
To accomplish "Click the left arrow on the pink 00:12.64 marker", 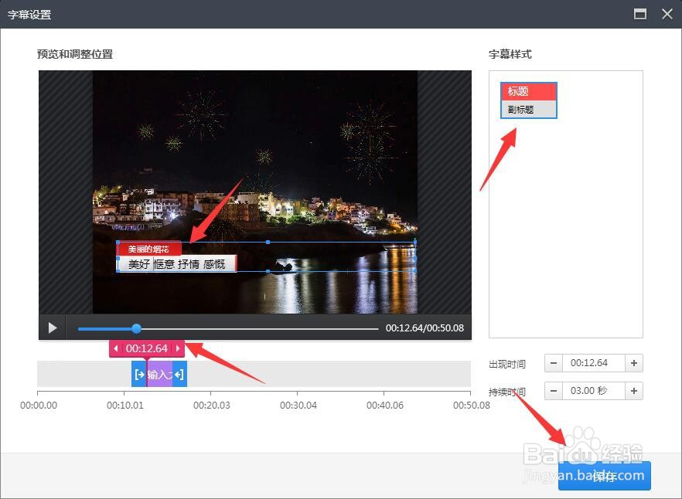I will (x=118, y=348).
